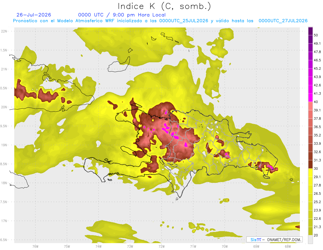Viewport: 323px width, 250px height.
Task: Click the colorbar label 45.2
Action: (317, 69)
